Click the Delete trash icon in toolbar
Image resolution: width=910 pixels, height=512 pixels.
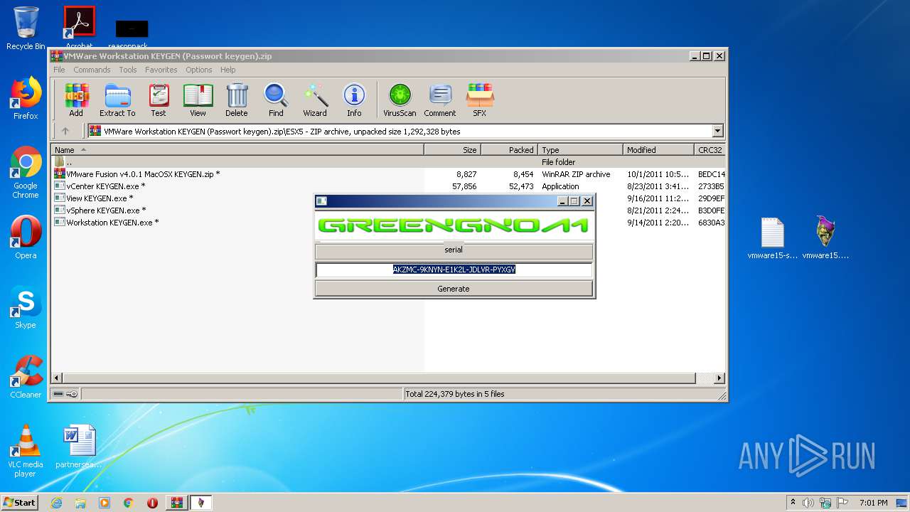(237, 100)
